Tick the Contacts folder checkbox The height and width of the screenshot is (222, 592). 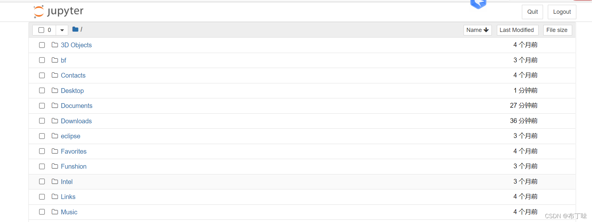tap(42, 75)
